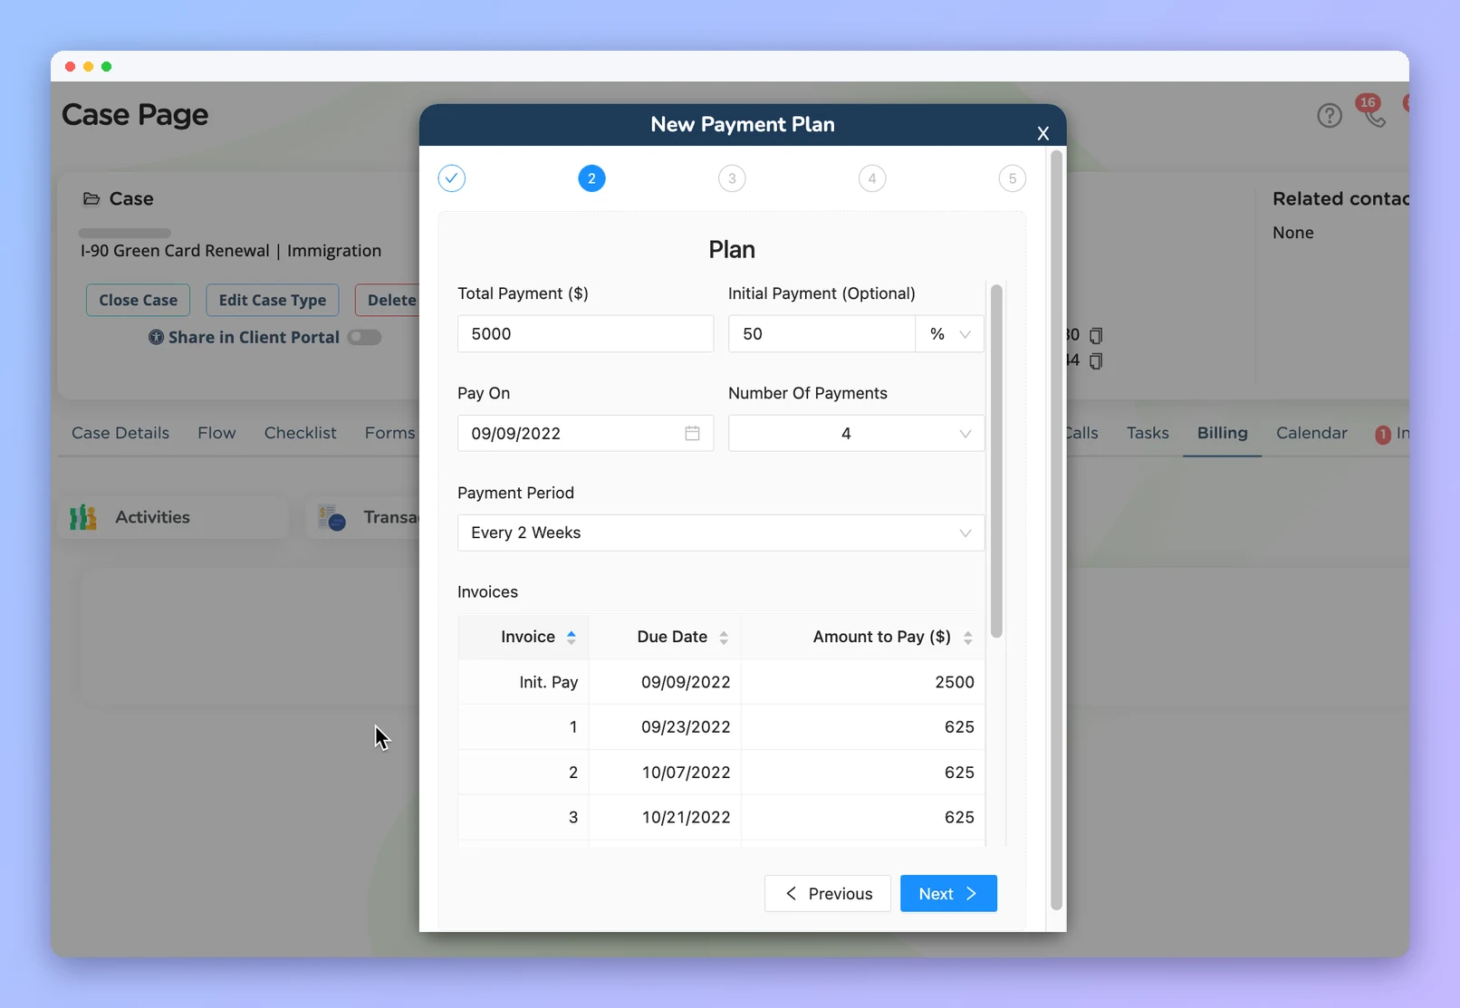Viewport: 1460px width, 1008px height.
Task: Copy the upper value using the clipboard icon
Action: point(1096,335)
